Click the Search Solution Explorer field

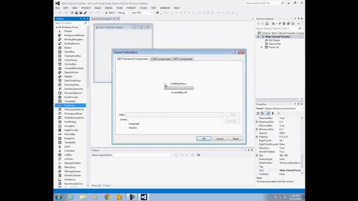pos(276,28)
